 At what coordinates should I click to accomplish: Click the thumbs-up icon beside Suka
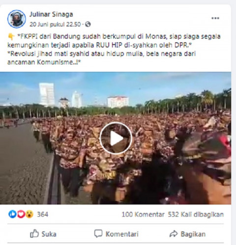34,234
